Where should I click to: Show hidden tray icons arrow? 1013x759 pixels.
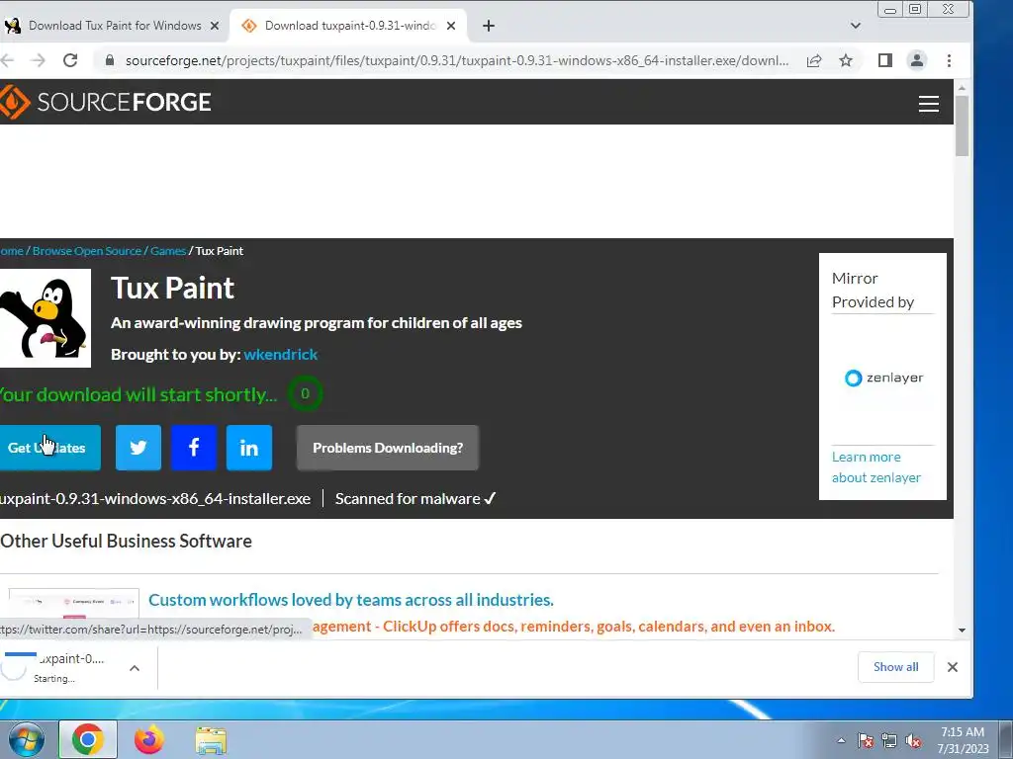tap(841, 740)
